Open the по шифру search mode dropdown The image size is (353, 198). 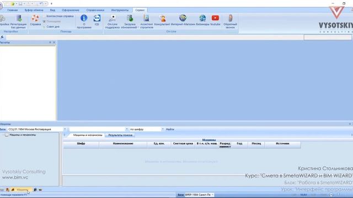[147, 129]
